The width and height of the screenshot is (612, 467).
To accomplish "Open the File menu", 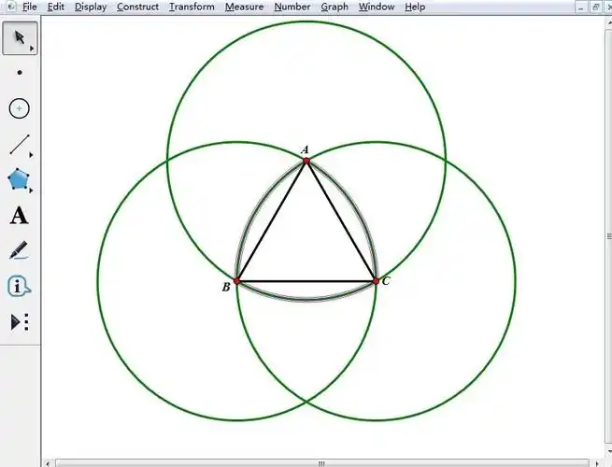I will point(30,7).
